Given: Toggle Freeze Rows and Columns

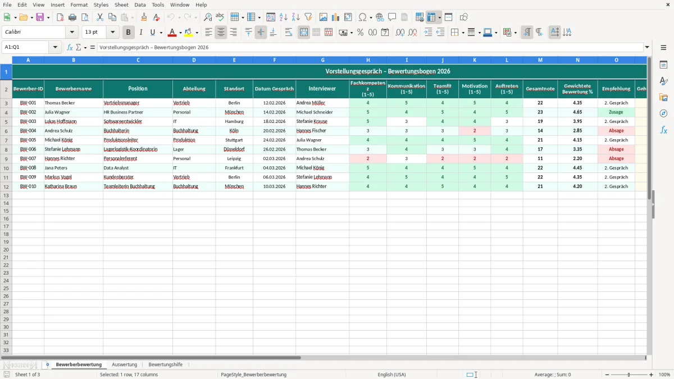Looking at the screenshot, I should [x=432, y=17].
